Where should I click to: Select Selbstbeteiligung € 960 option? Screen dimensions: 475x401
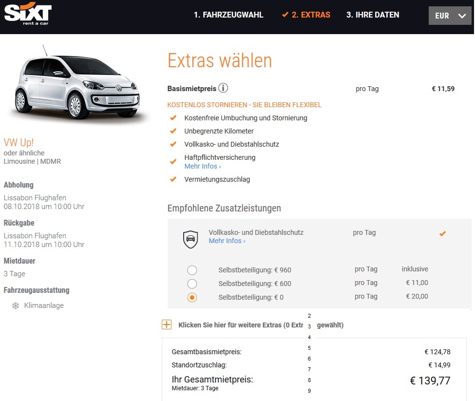192,269
